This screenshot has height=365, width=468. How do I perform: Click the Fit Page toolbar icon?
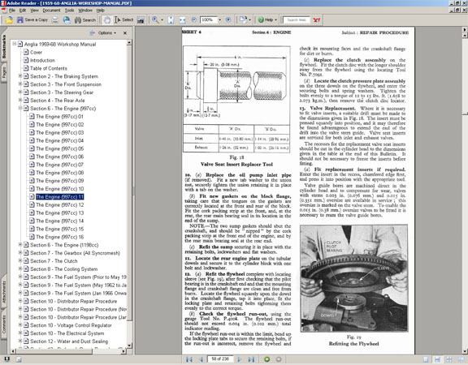[x=171, y=20]
